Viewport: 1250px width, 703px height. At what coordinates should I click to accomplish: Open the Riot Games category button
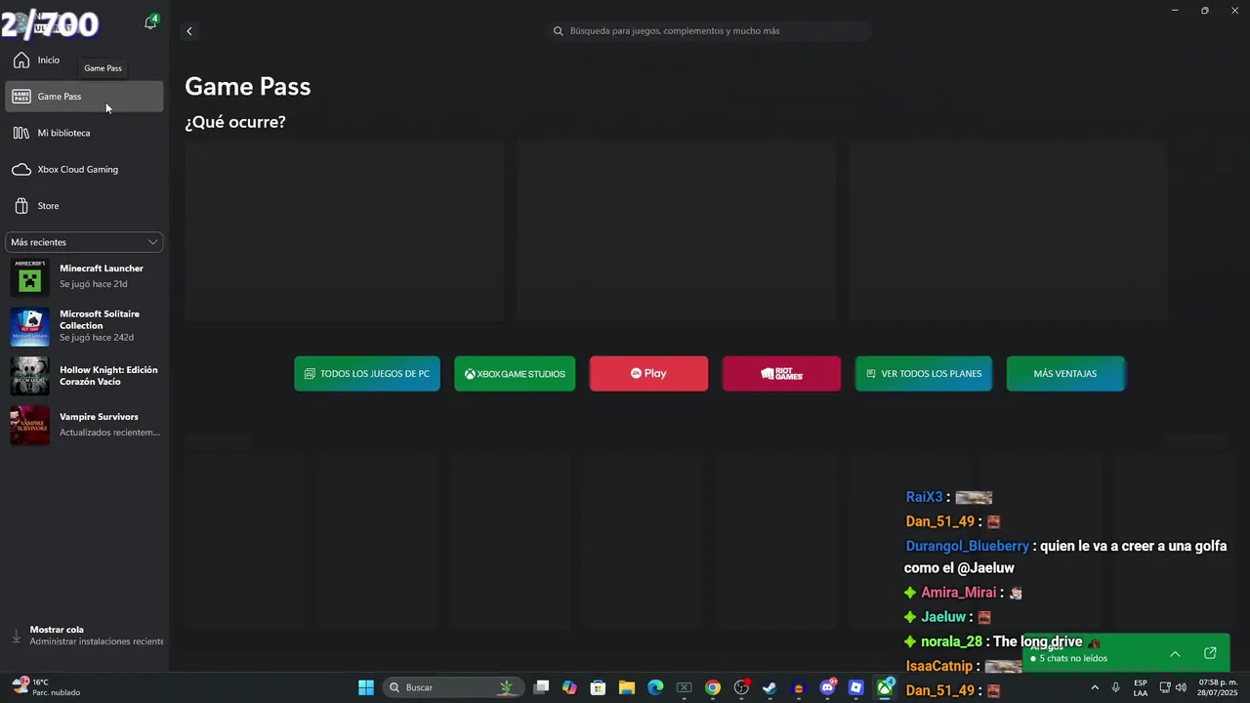pyautogui.click(x=781, y=374)
